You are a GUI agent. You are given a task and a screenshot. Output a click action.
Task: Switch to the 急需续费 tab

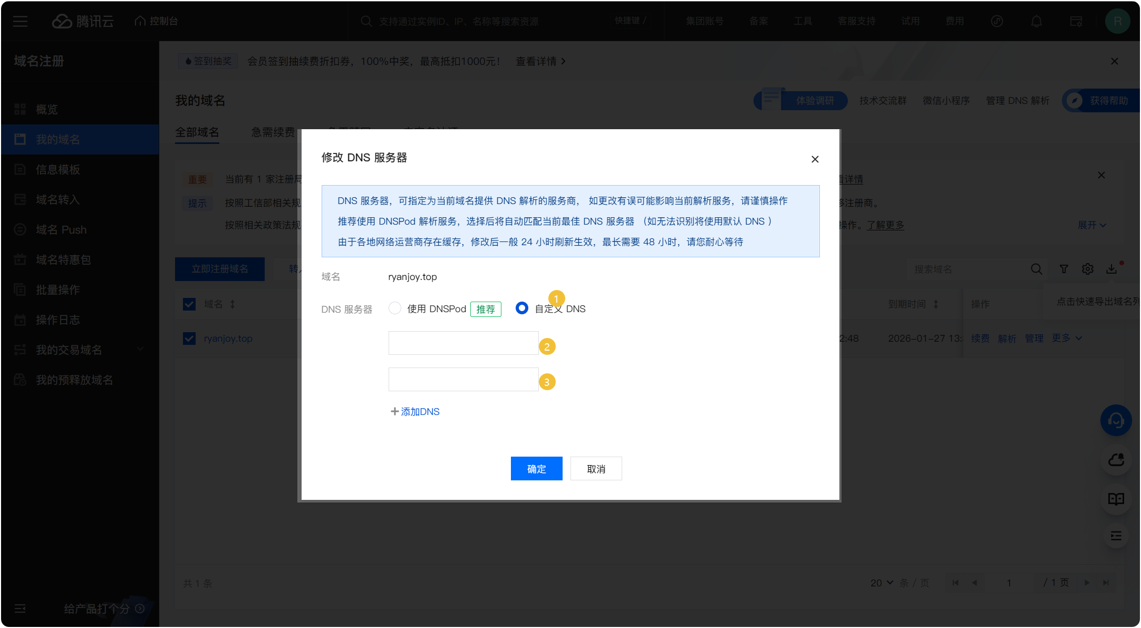tap(272, 132)
